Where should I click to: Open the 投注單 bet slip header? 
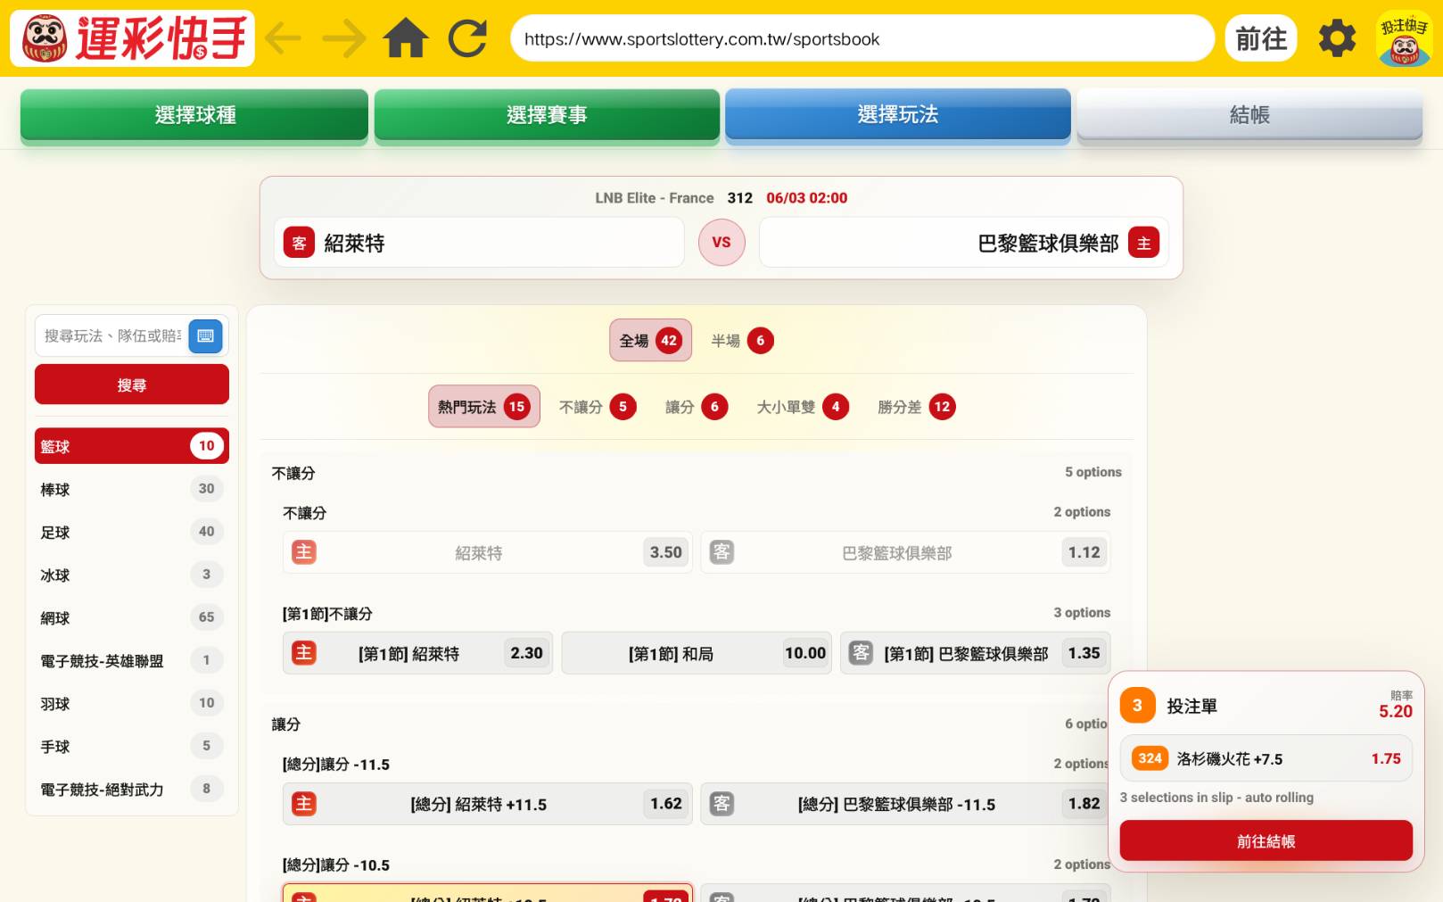tap(1192, 706)
